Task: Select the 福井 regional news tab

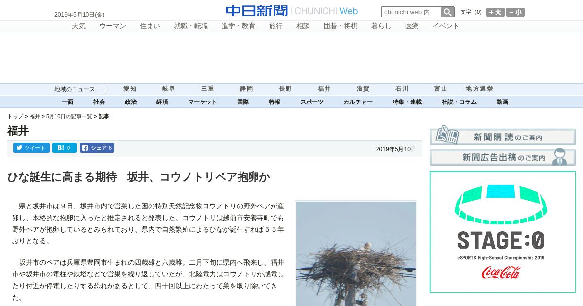Action: click(x=324, y=89)
